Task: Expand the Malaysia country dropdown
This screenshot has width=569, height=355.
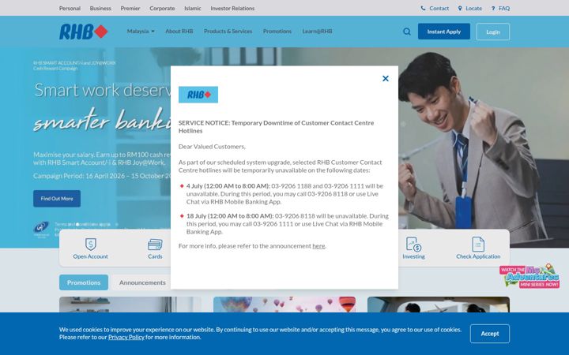Action: [141, 32]
